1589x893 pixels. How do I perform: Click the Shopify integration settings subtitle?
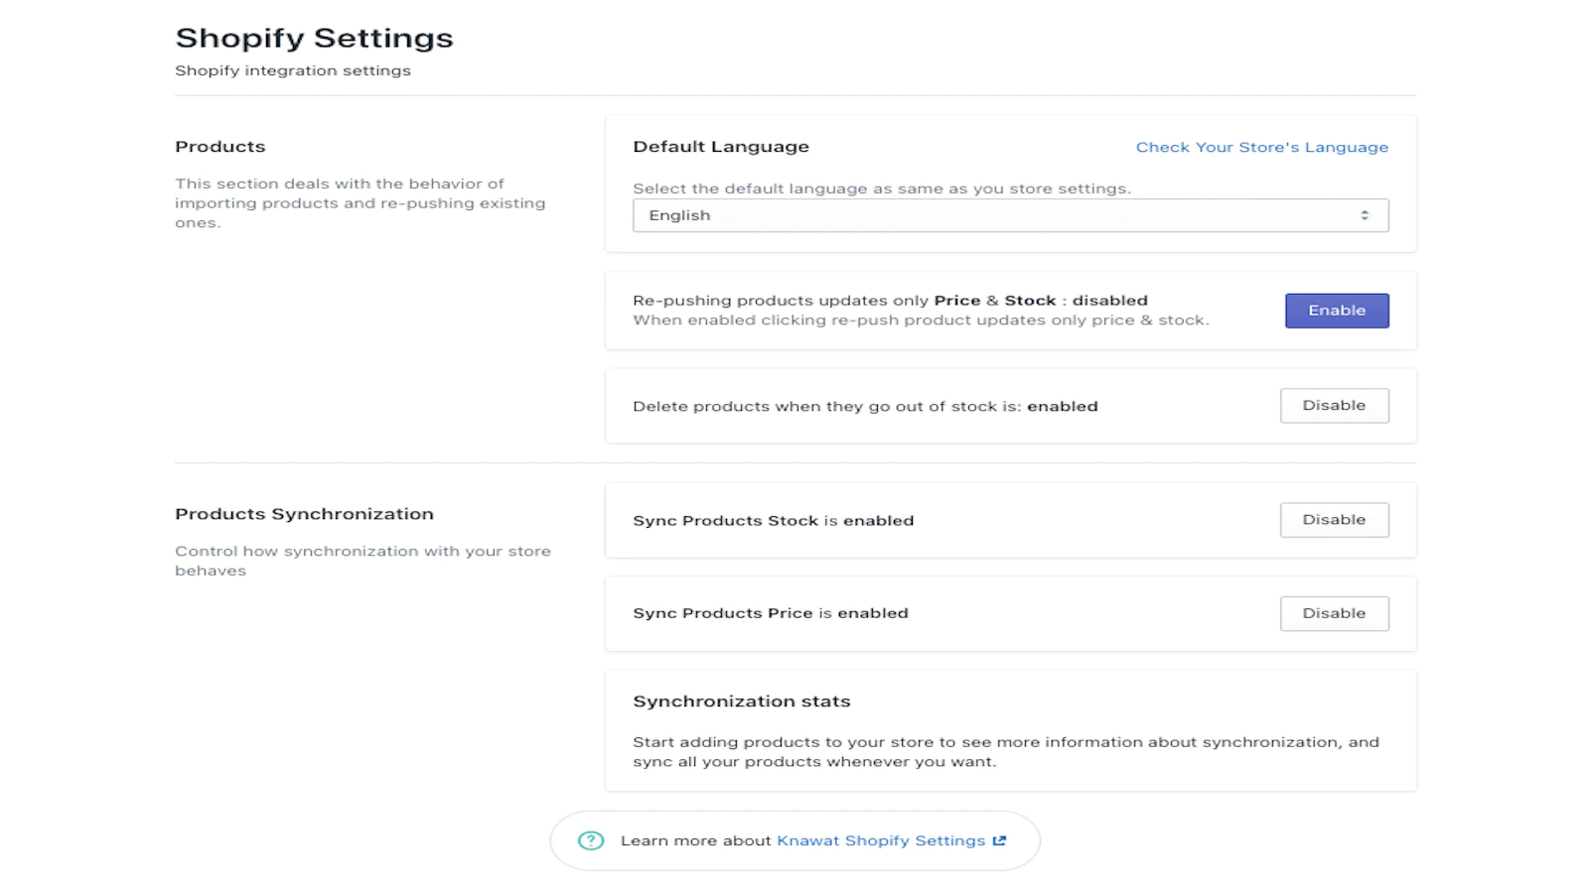pos(293,70)
